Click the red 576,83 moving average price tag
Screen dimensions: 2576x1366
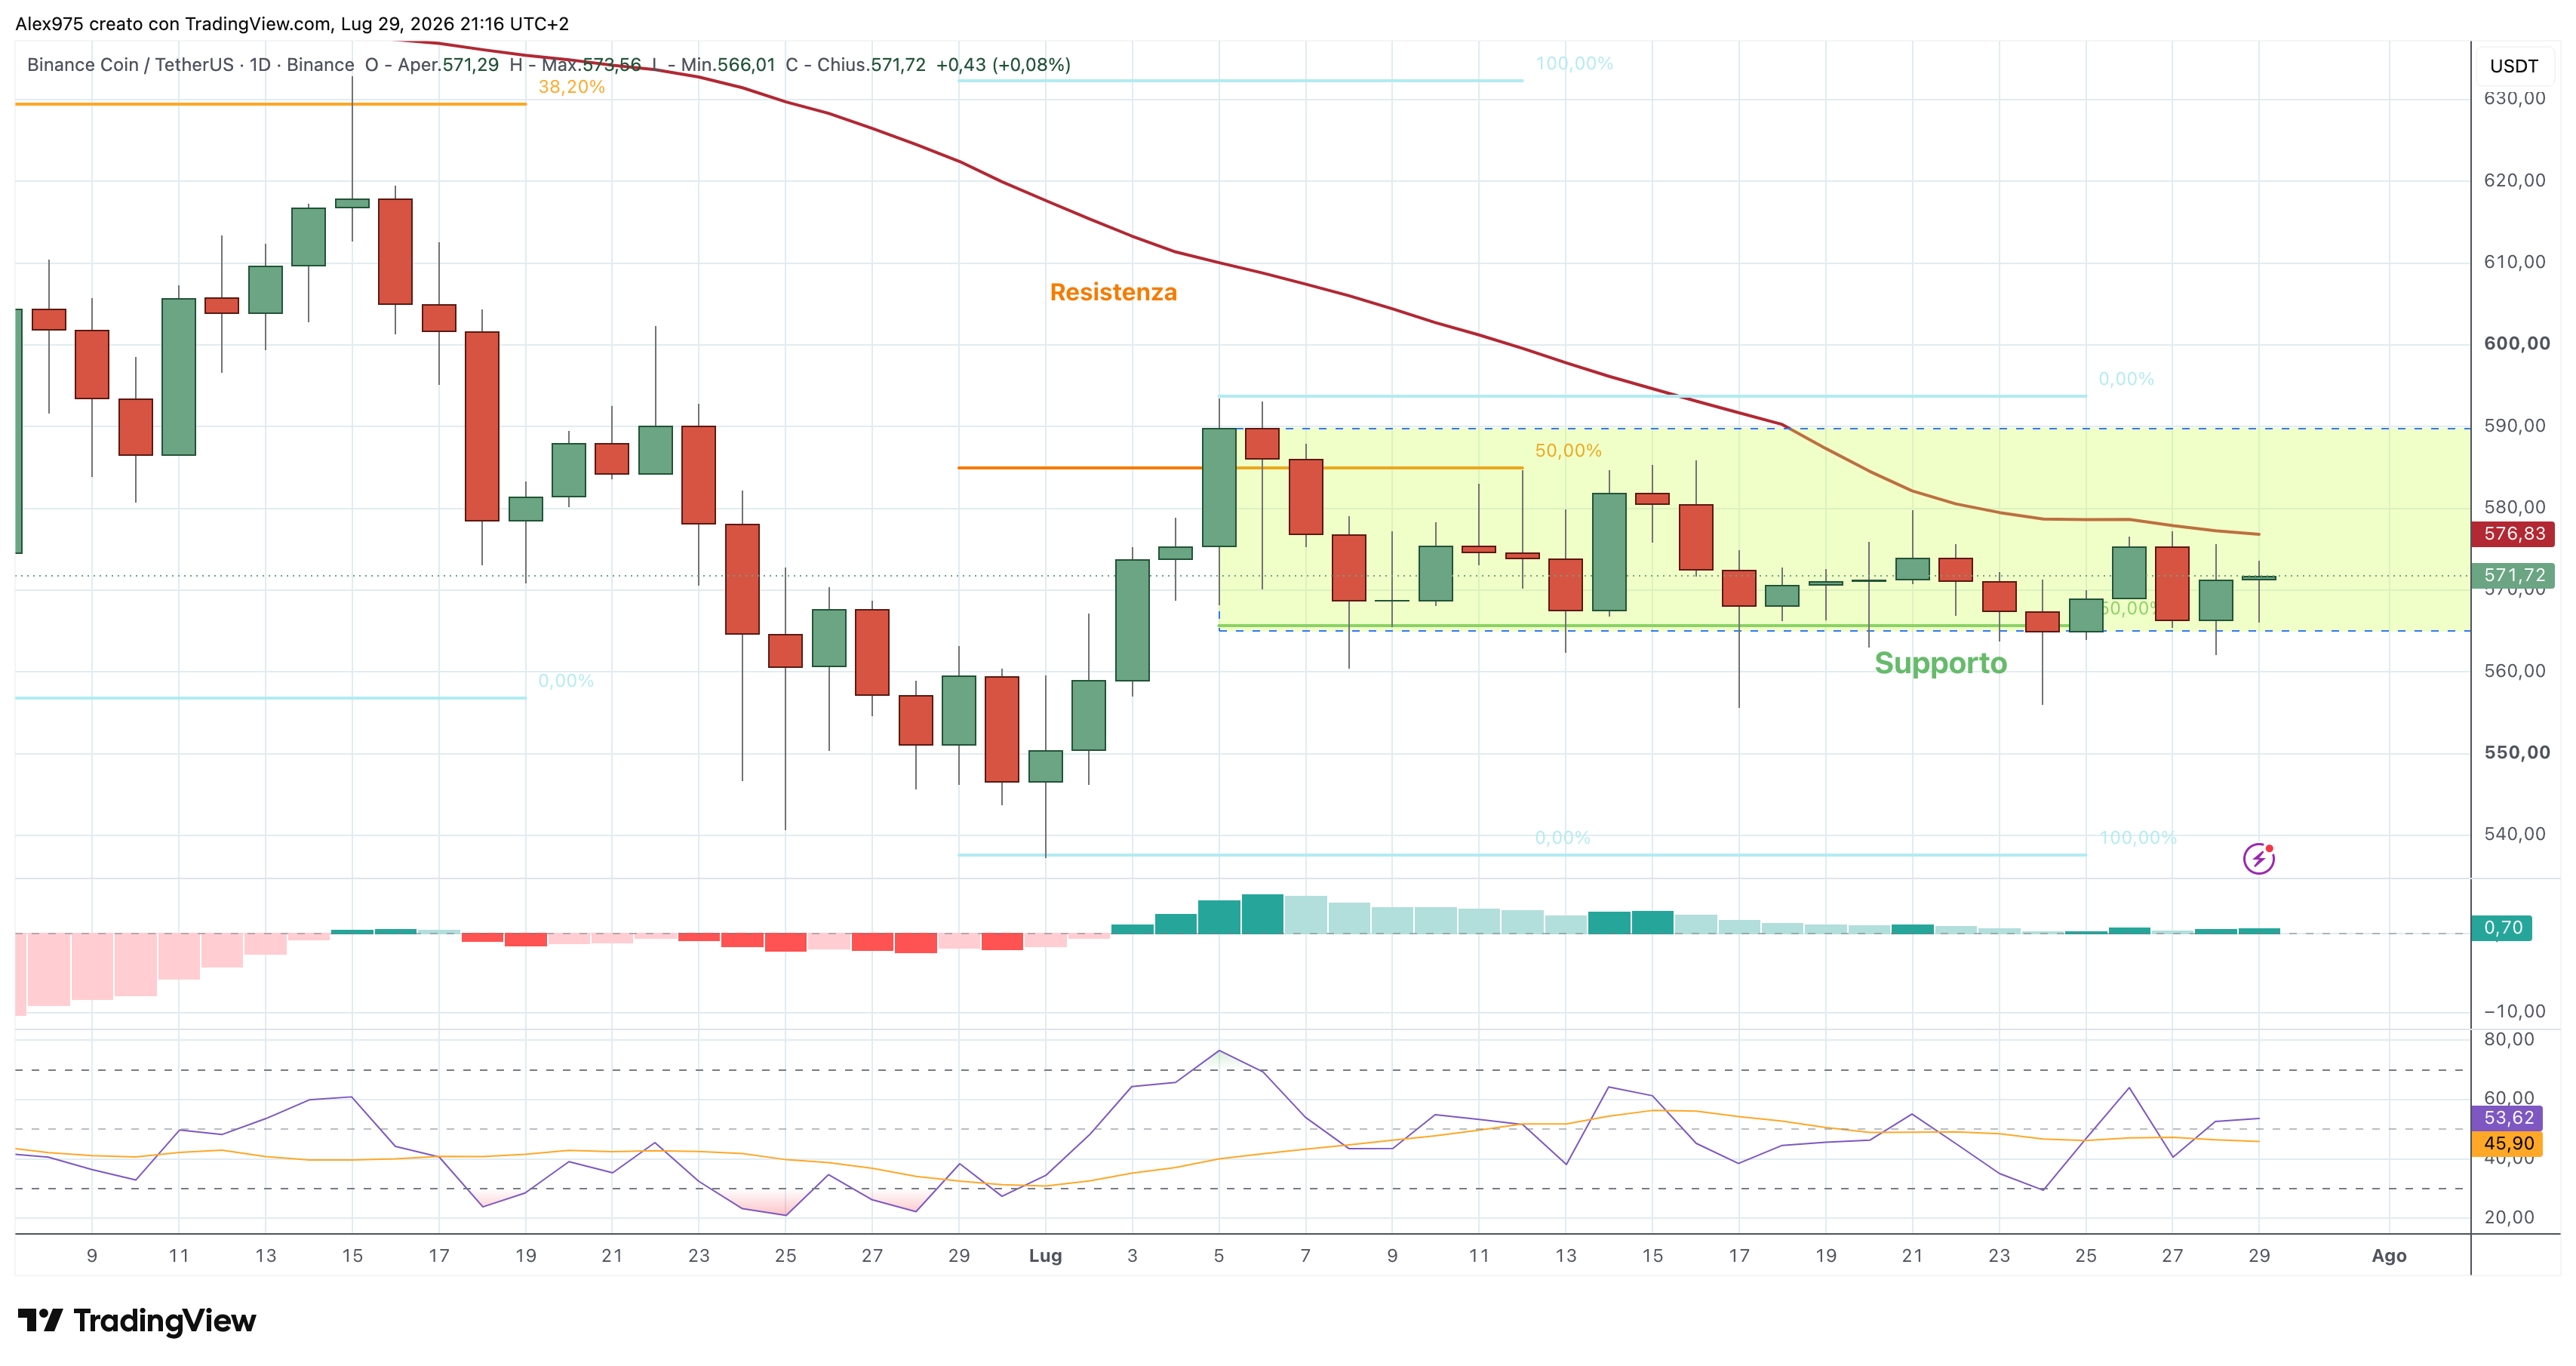(x=2513, y=534)
